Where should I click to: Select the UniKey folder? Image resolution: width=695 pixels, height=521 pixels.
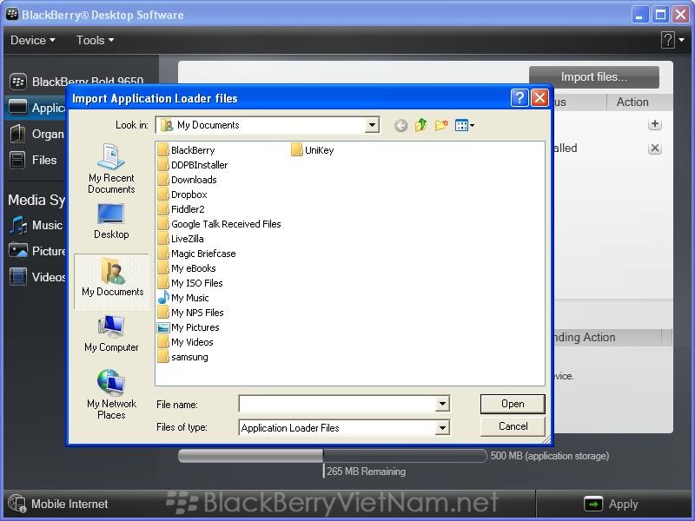(x=313, y=150)
